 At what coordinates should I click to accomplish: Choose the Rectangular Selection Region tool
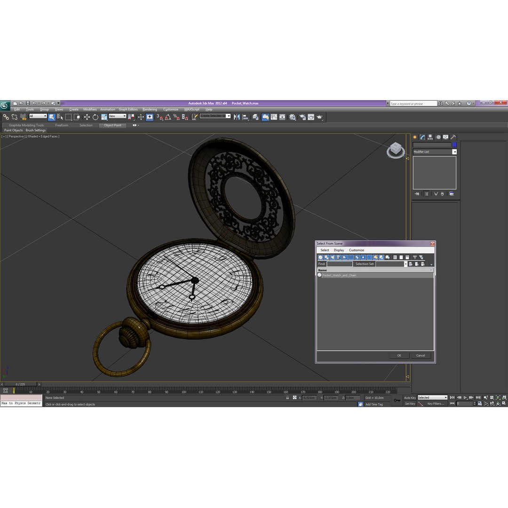[68, 117]
